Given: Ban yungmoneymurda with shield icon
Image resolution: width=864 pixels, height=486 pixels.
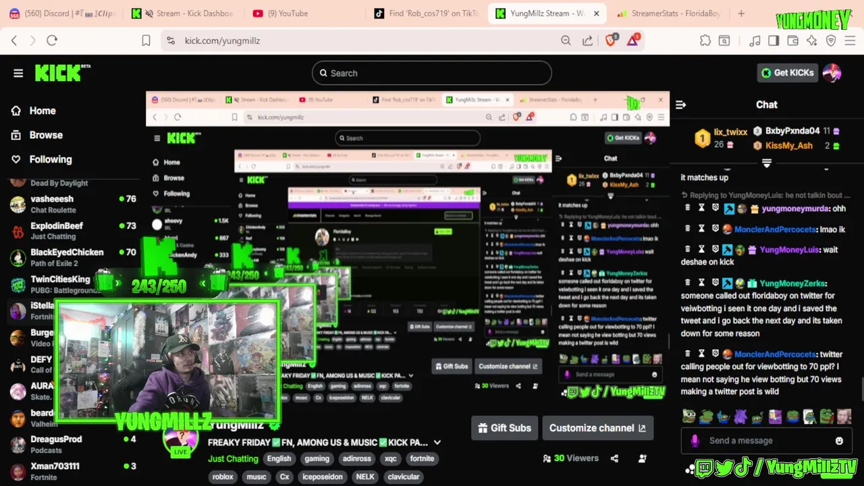Looking at the screenshot, I should pos(715,209).
